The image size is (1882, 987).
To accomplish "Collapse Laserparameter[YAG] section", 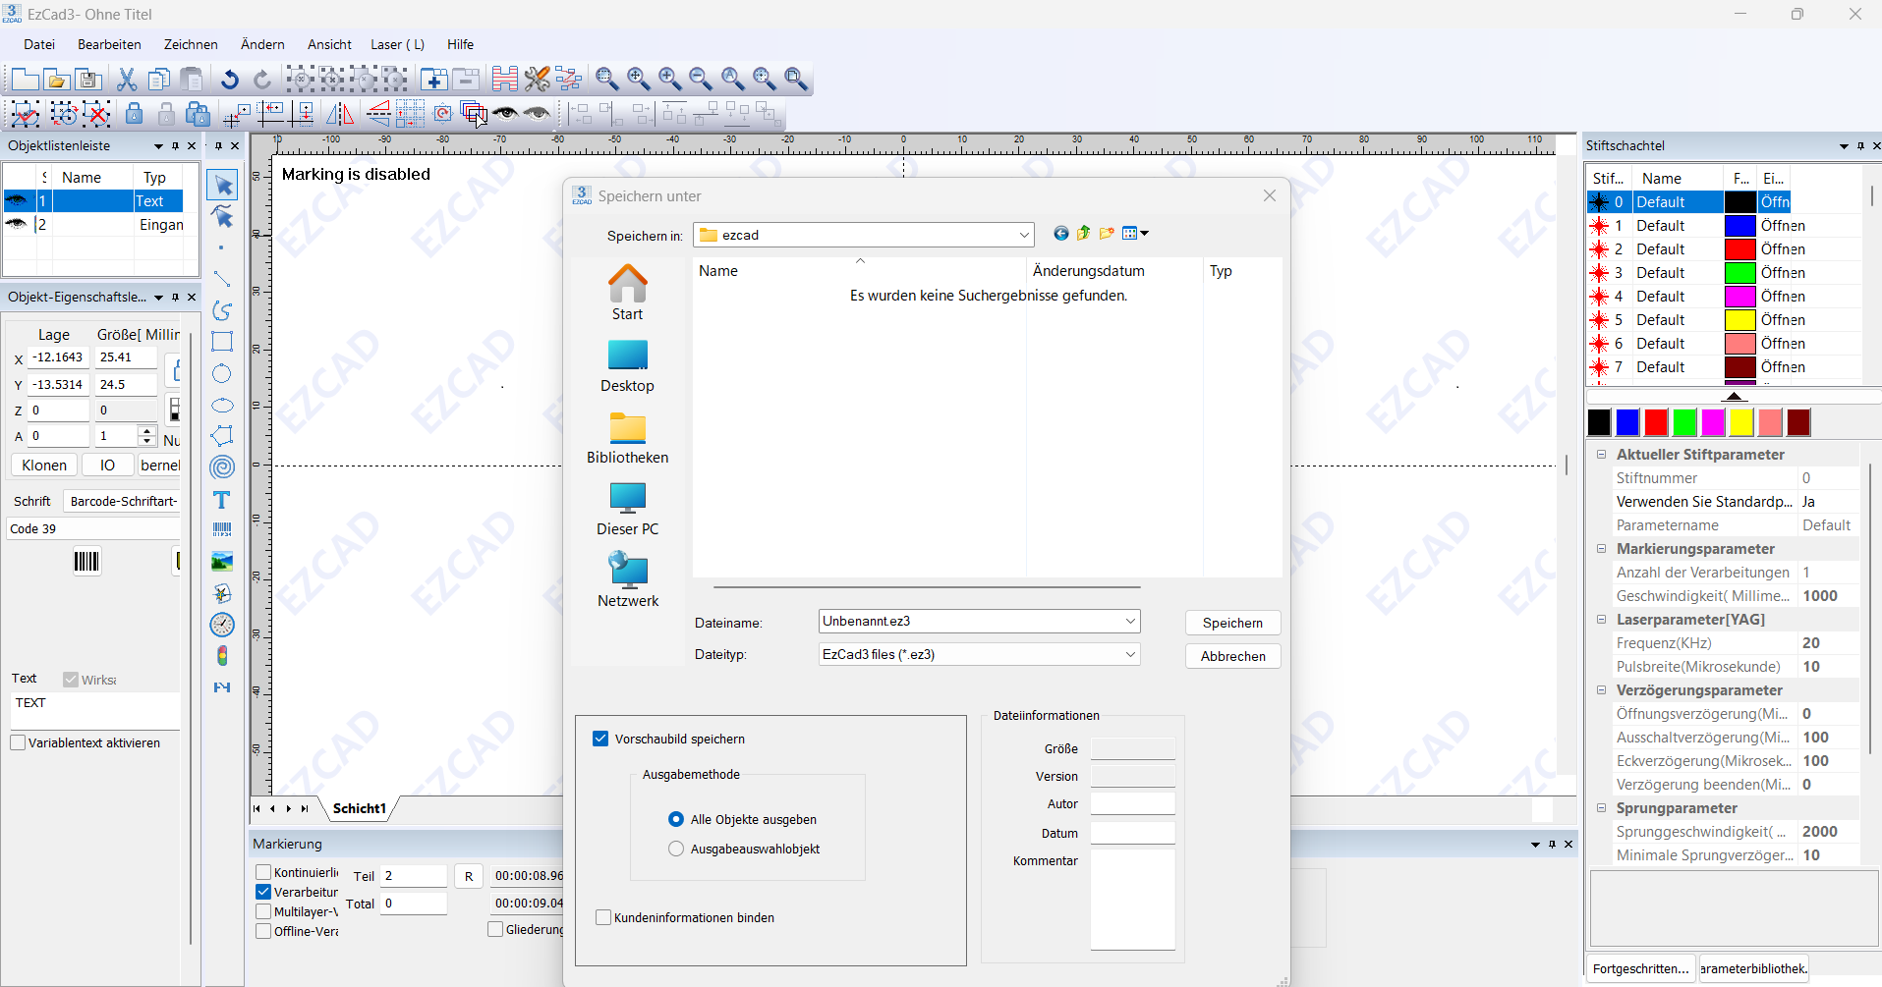I will (x=1601, y=620).
